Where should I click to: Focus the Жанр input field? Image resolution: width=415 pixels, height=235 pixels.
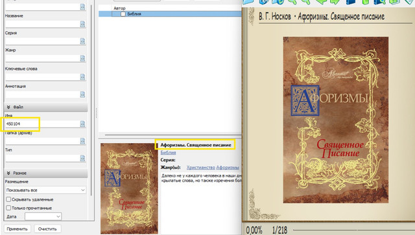pos(42,58)
